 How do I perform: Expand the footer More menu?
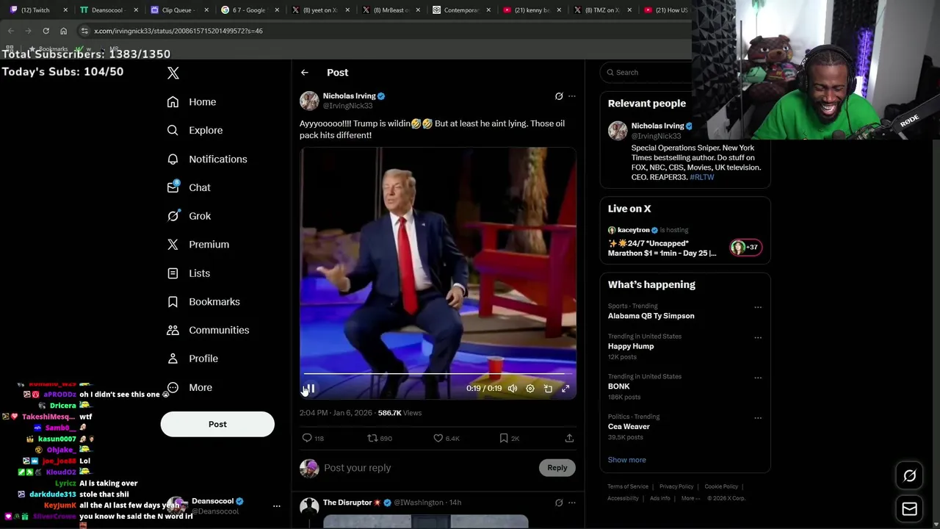690,498
